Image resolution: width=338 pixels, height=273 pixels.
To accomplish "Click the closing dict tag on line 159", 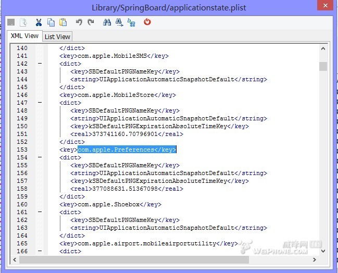I will (x=72, y=196).
